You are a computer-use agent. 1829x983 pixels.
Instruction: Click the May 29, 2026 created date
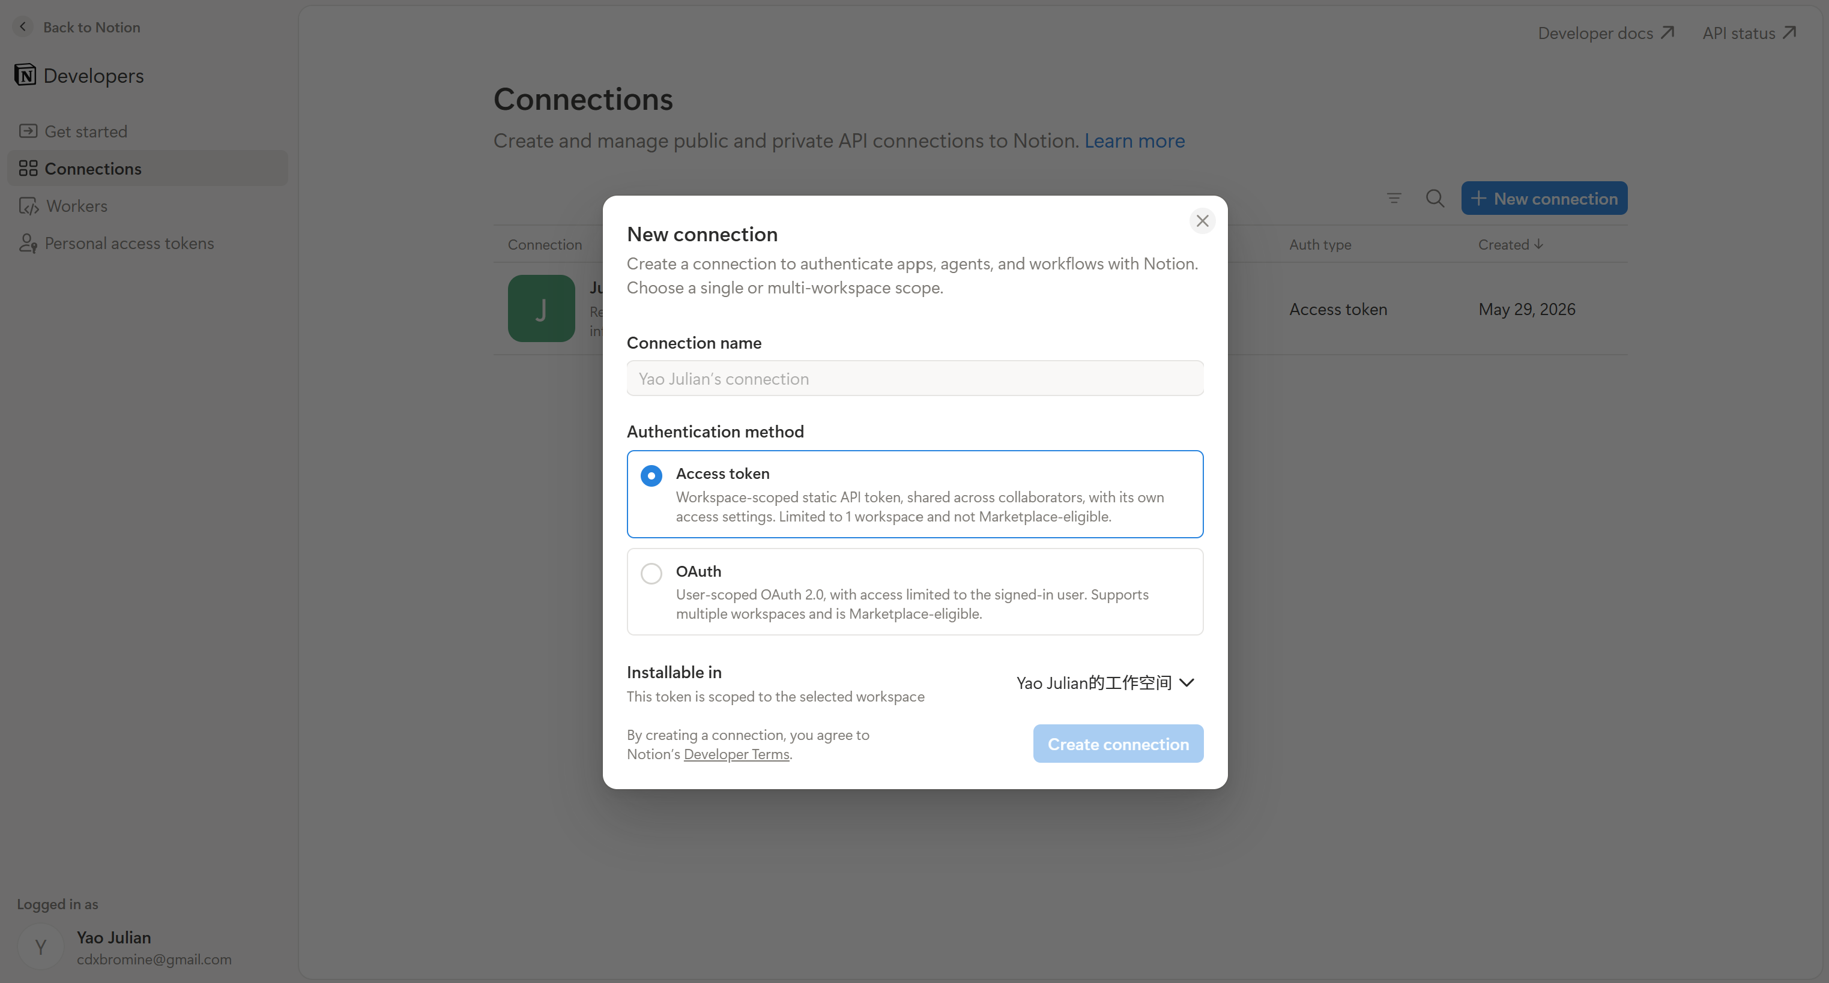tap(1526, 310)
